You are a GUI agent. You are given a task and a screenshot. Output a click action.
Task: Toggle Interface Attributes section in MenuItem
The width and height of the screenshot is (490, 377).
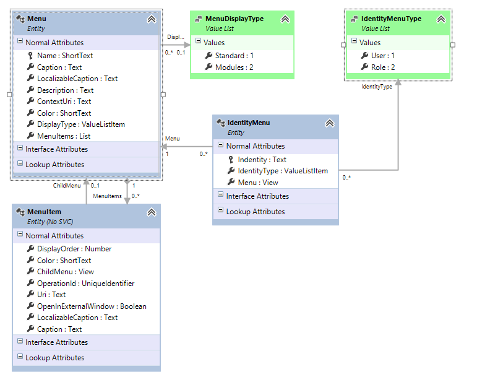pyautogui.click(x=20, y=340)
